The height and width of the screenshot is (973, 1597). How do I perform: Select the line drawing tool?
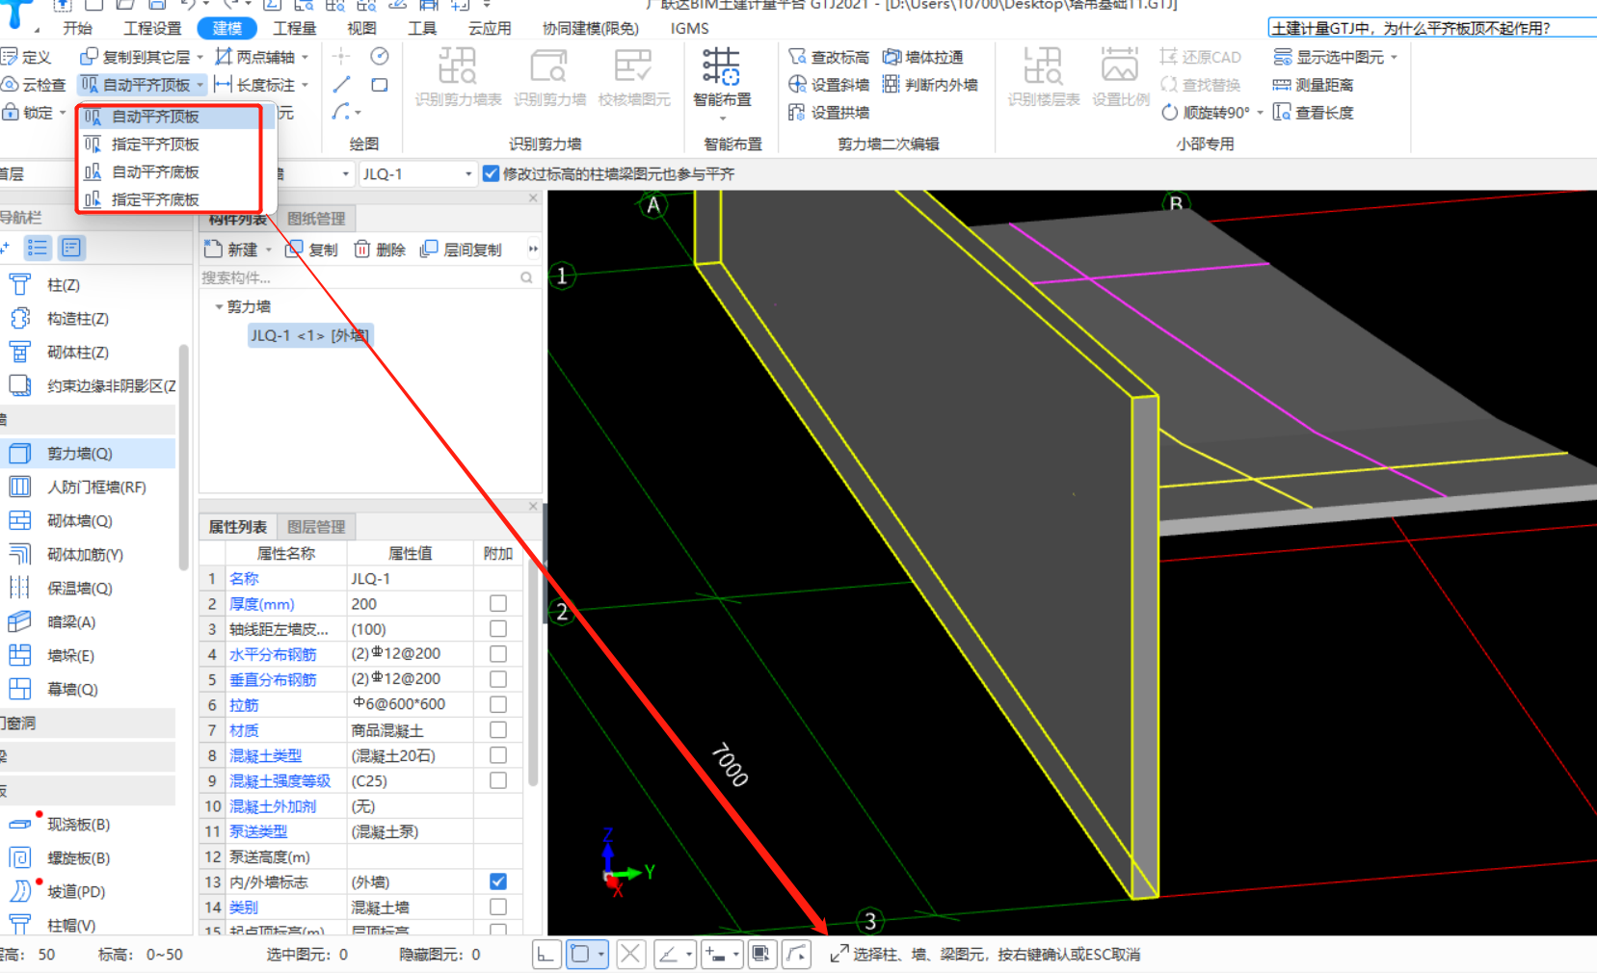click(341, 85)
